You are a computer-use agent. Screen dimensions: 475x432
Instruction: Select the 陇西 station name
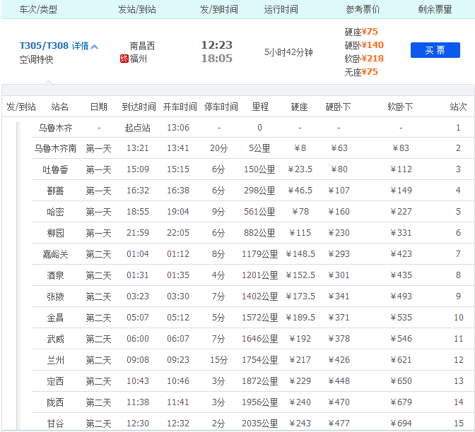(55, 402)
